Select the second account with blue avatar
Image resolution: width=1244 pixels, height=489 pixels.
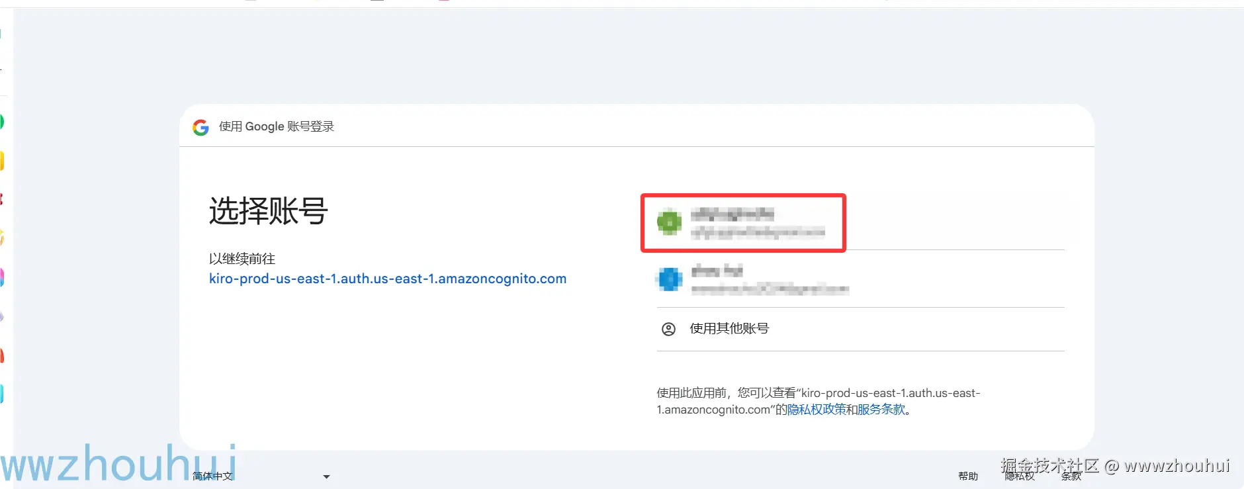click(860, 279)
